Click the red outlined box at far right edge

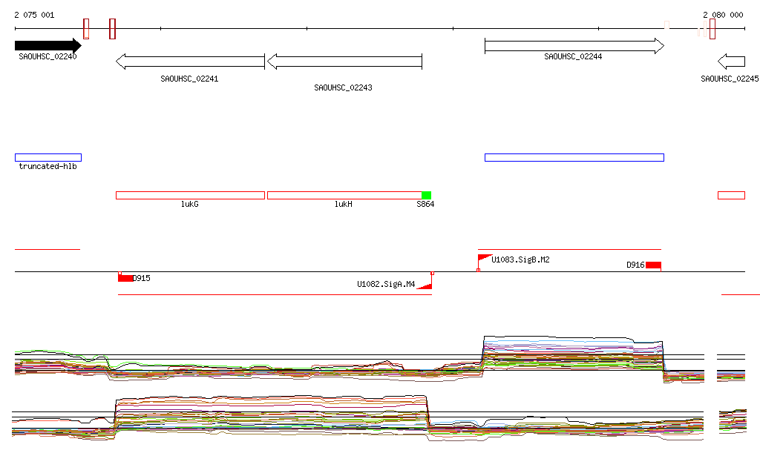point(731,195)
